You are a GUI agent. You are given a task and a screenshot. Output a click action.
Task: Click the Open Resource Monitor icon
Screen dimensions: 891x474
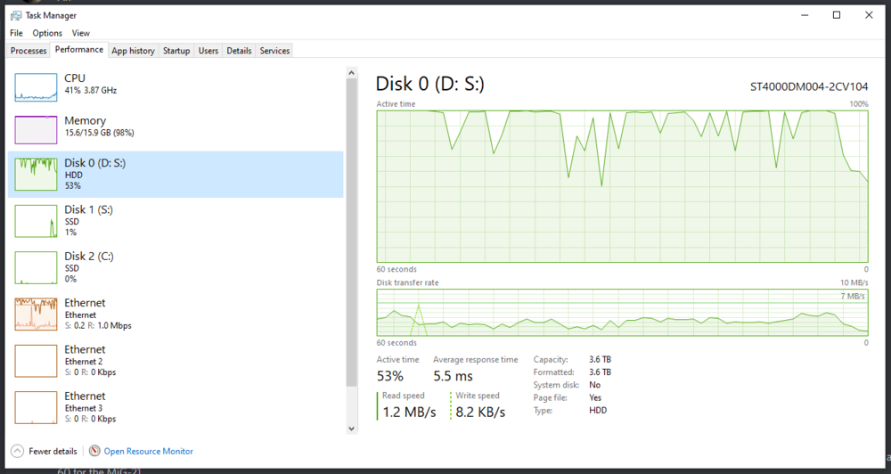(x=94, y=452)
